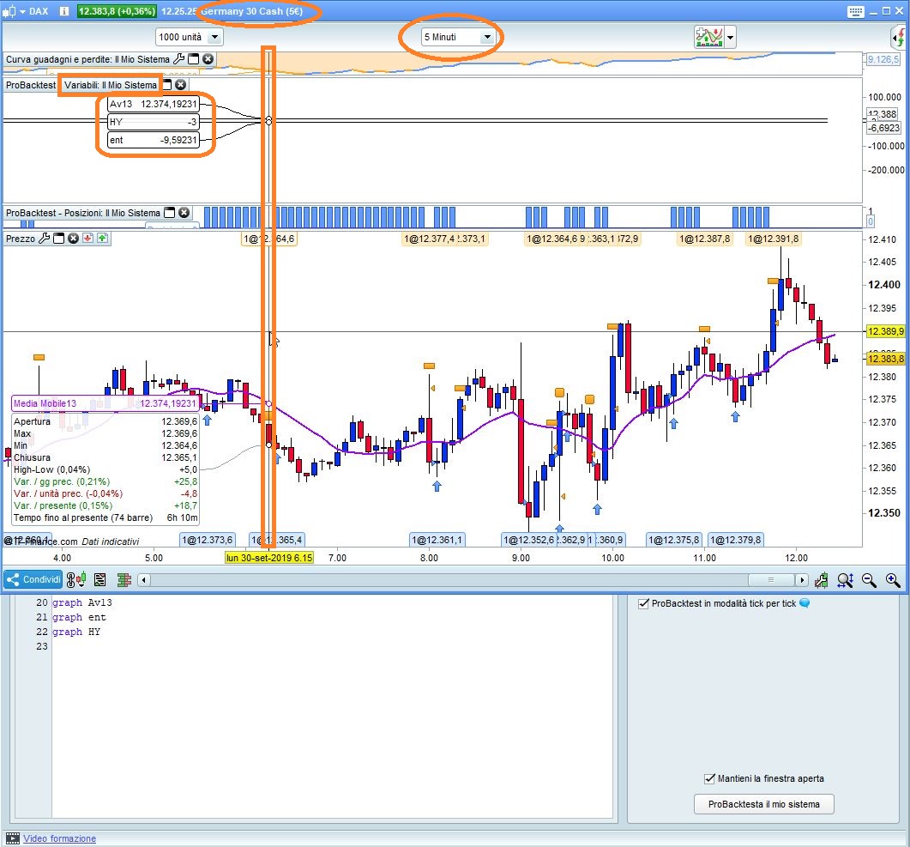The width and height of the screenshot is (910, 847).
Task: Close the Variabili Il Mio Sistema panel
Action: (181, 85)
